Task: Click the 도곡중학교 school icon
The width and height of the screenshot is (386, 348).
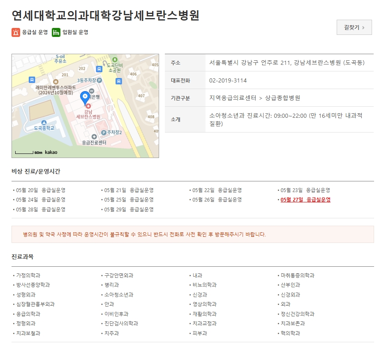Action: [x=44, y=122]
